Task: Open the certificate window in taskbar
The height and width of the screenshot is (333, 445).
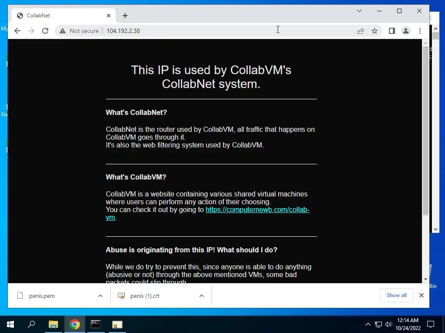Action: point(117,324)
